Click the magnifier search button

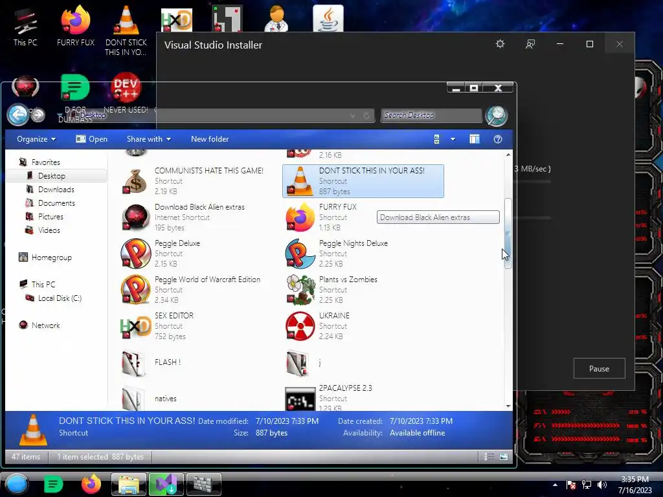(x=497, y=115)
